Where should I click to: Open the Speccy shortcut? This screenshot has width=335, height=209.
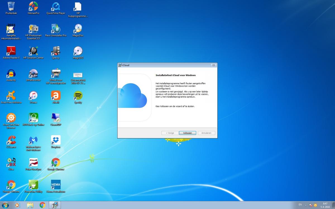click(56, 53)
